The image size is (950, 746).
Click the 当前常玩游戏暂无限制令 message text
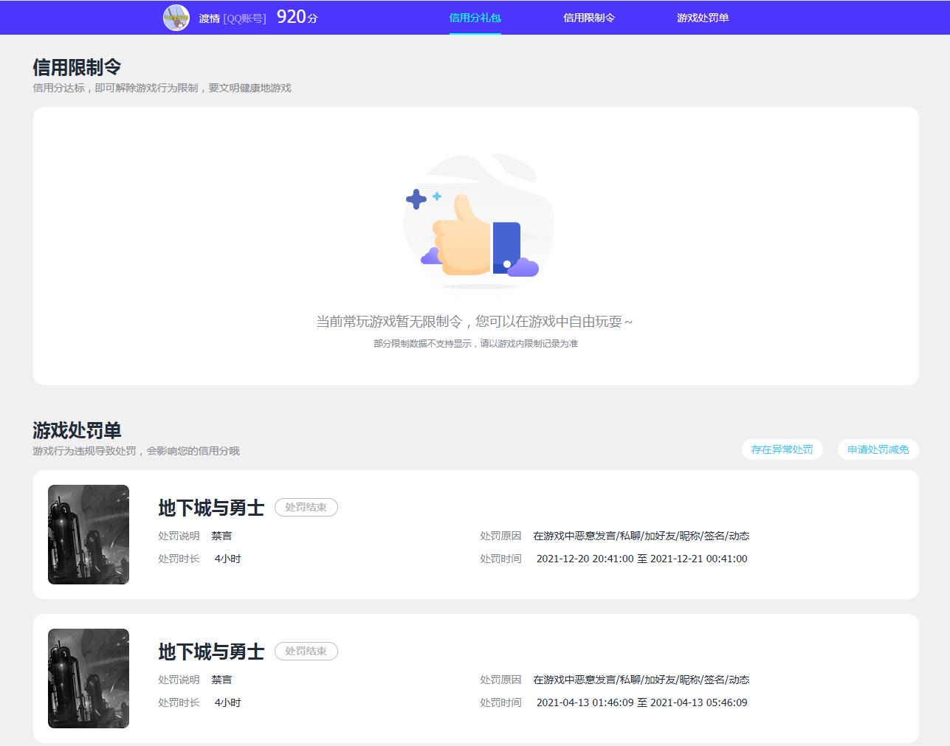pos(475,321)
